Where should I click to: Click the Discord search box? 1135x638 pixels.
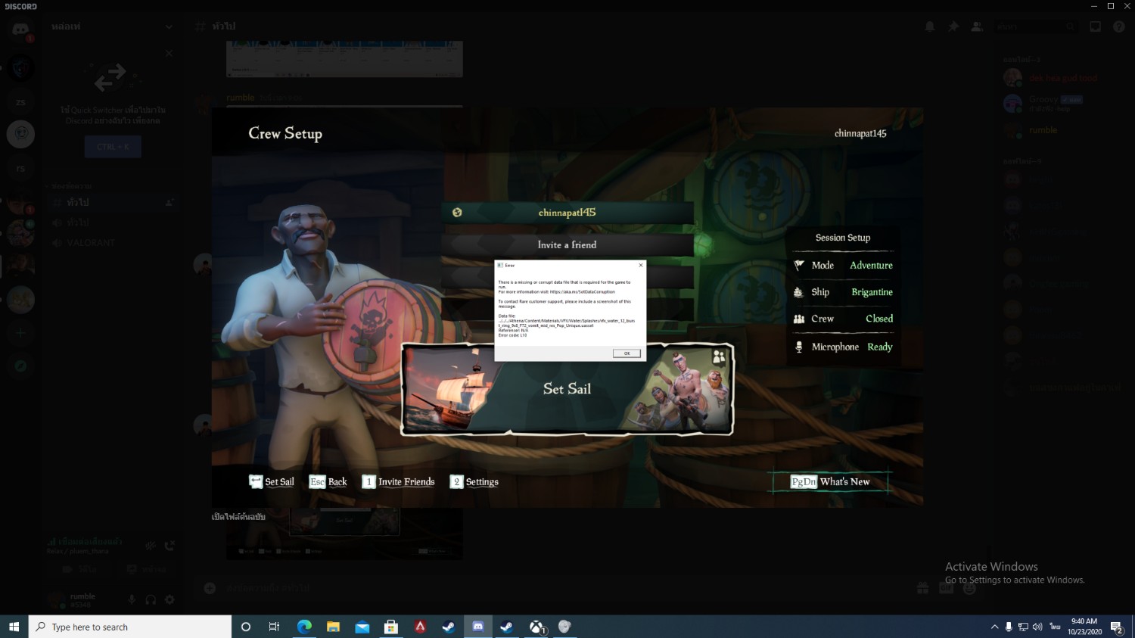tap(1035, 26)
